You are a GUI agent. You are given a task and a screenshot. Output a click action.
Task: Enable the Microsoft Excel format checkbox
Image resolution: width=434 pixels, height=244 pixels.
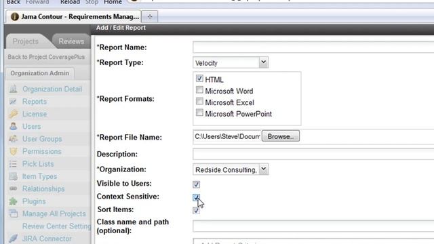199,101
